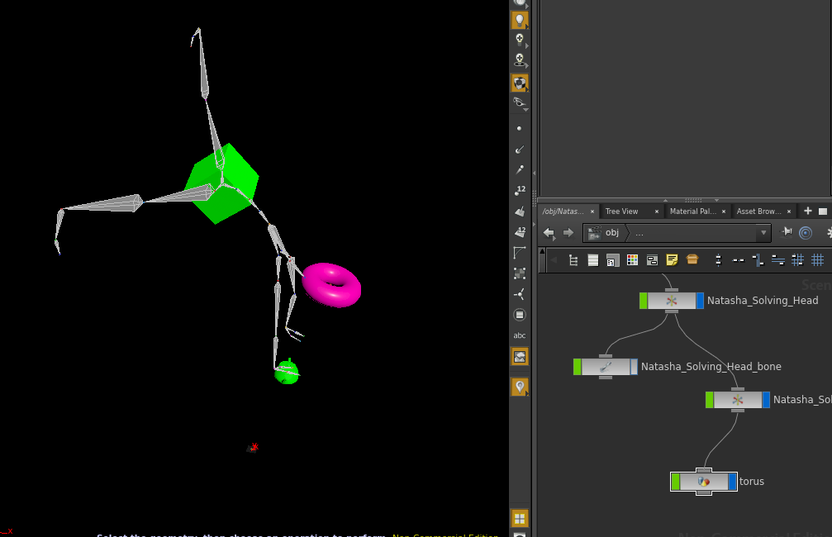The image size is (832, 537).
Task: Toggle display flag on the torus node
Action: [732, 481]
